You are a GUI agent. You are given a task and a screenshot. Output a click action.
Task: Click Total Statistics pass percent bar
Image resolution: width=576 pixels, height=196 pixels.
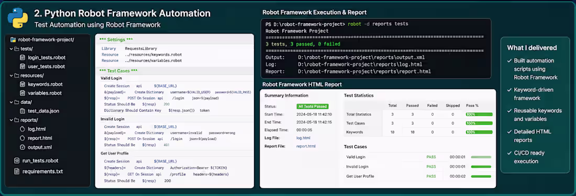(x=479, y=114)
